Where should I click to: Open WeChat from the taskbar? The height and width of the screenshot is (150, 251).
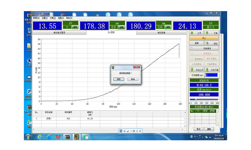click(86, 137)
